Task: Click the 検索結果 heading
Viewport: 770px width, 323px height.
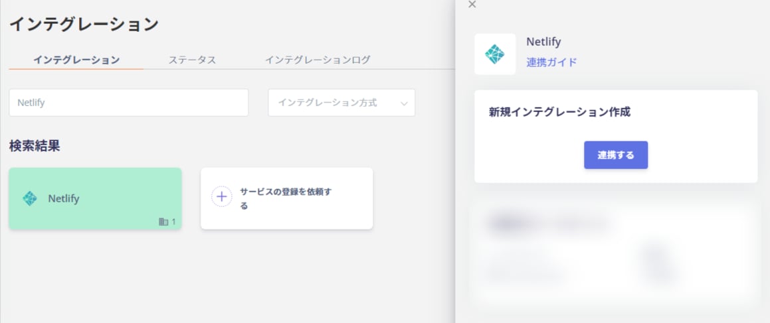Action: click(35, 145)
